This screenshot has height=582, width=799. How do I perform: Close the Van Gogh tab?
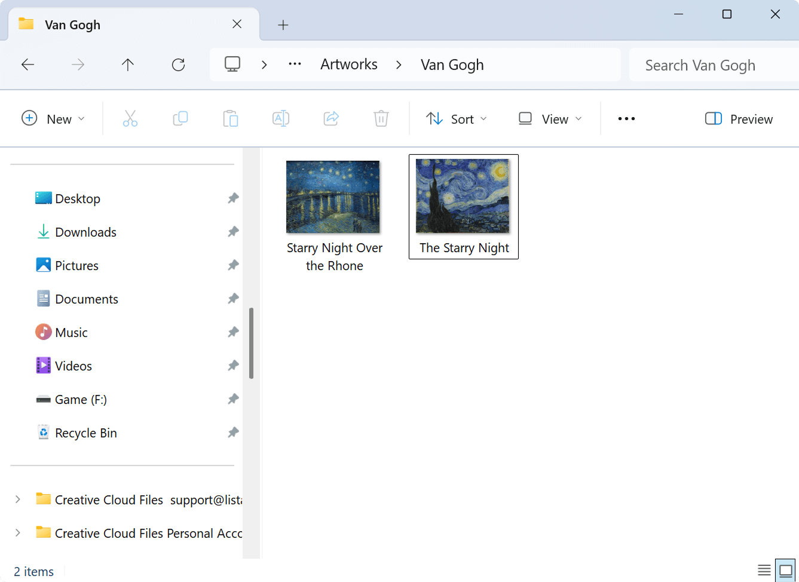coord(237,24)
